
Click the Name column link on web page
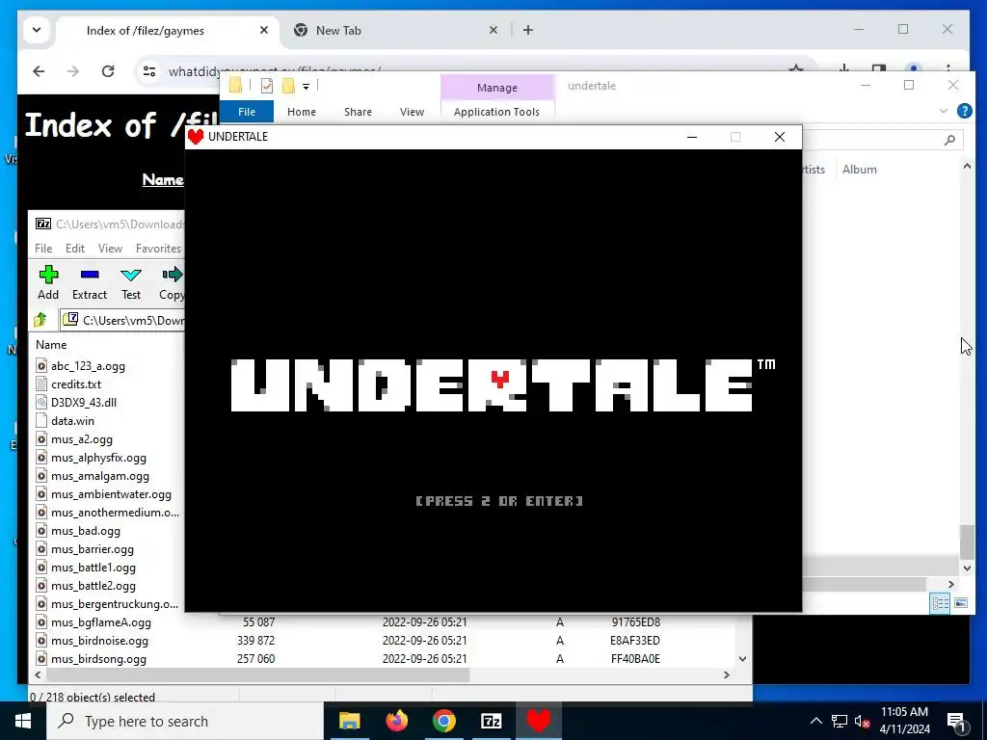pyautogui.click(x=162, y=180)
